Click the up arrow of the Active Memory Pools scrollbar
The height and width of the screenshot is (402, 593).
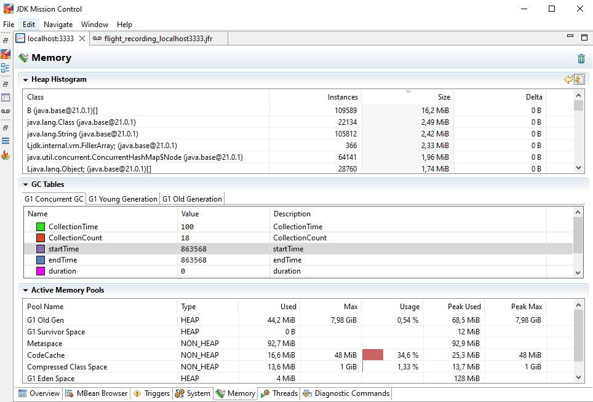pyautogui.click(x=578, y=305)
